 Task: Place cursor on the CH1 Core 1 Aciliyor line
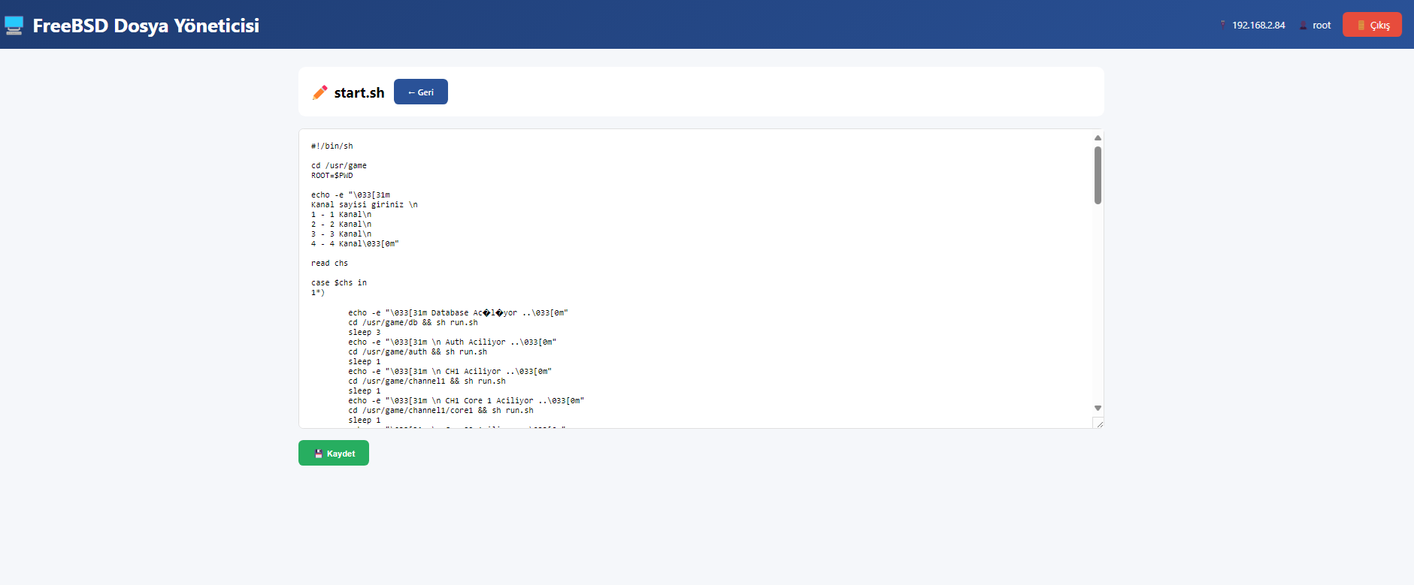coord(466,400)
